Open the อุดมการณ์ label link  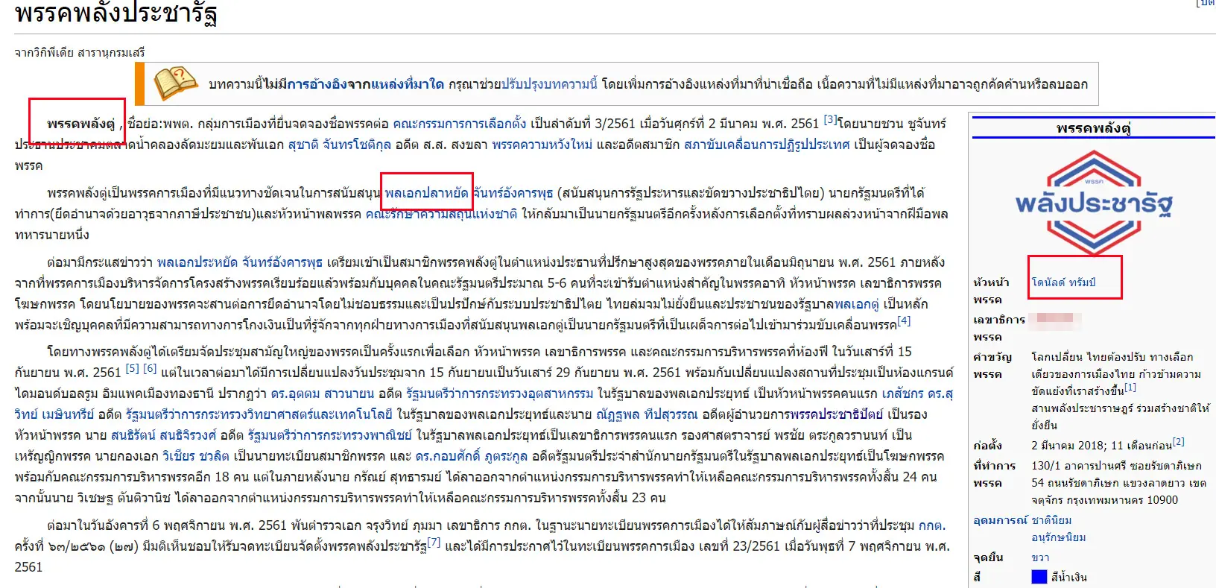coord(1000,520)
